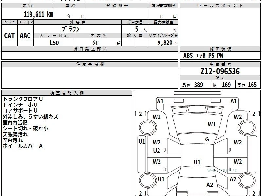
Task: Click the recycle deposit amount 9,820円
Action: [x=167, y=43]
